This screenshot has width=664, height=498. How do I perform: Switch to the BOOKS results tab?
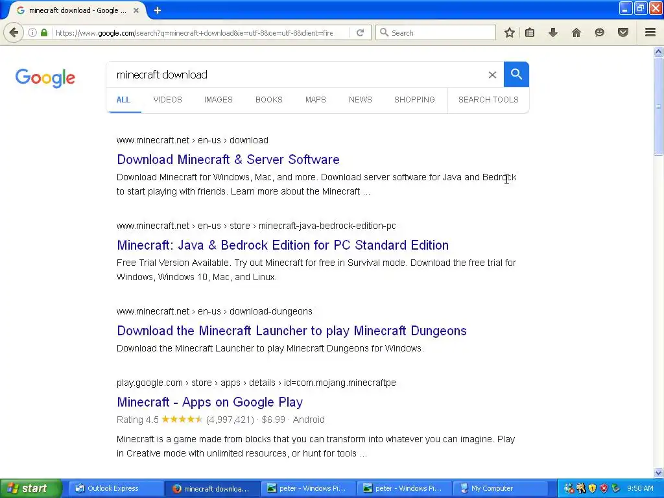point(269,99)
